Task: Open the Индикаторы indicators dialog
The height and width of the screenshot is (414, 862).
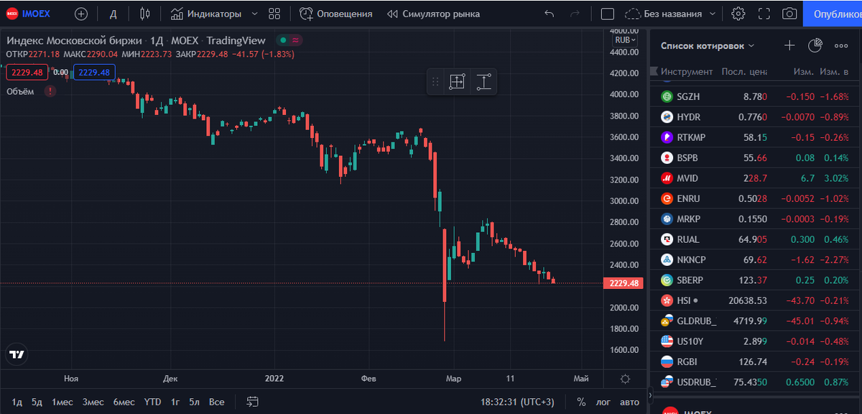Action: 206,14
